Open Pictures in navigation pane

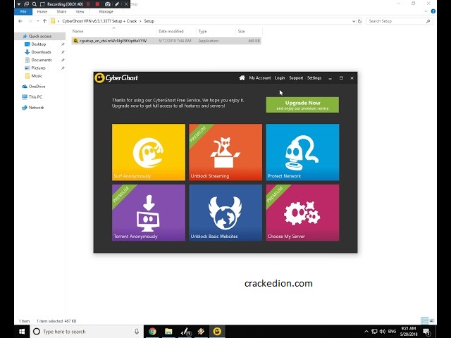point(38,68)
